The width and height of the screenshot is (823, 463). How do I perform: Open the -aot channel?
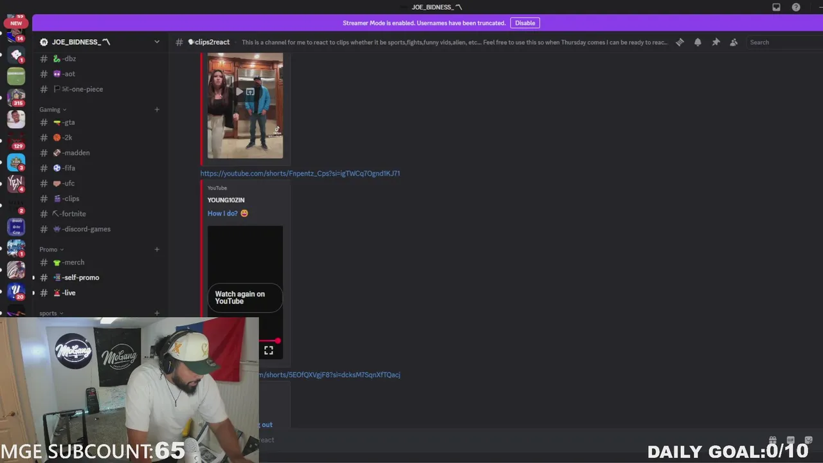coord(100,74)
